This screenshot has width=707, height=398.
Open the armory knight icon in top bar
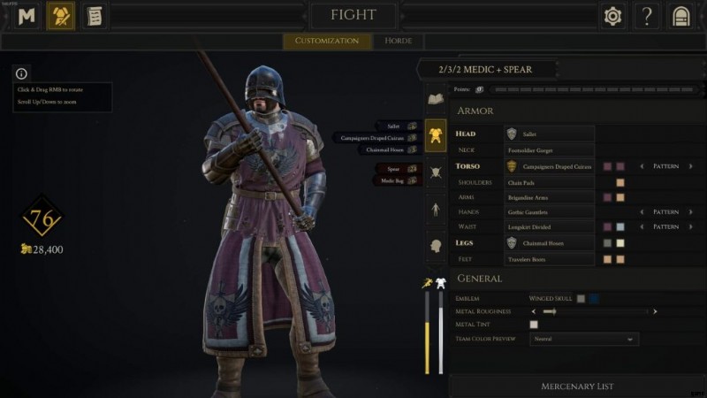pos(61,16)
